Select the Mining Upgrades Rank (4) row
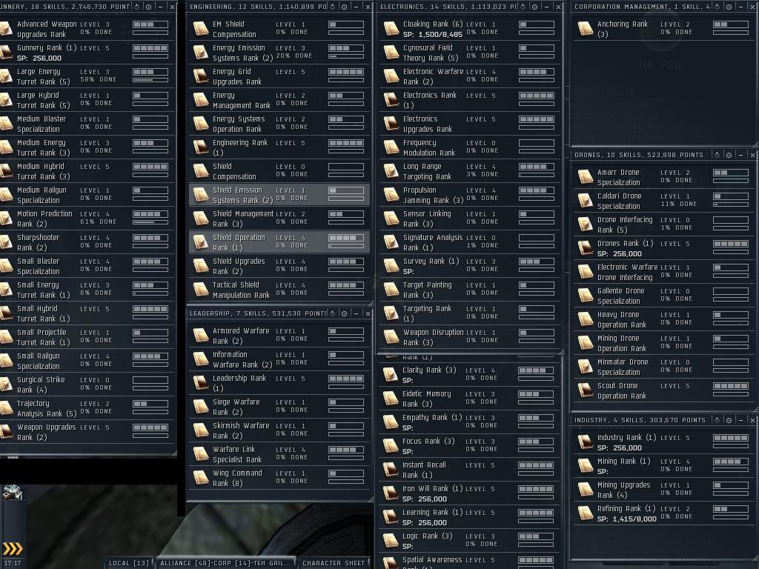Image resolution: width=759 pixels, height=569 pixels. point(663,489)
